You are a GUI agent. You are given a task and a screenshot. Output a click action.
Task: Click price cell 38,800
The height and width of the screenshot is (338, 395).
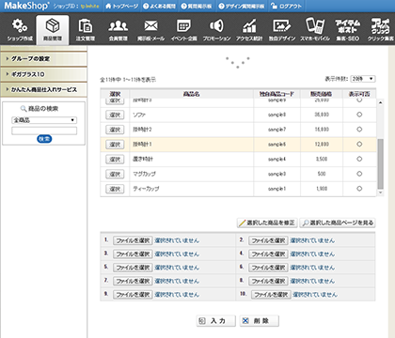click(x=322, y=115)
